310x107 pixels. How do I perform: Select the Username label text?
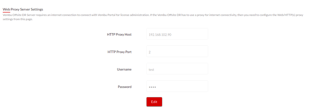[x=124, y=69]
